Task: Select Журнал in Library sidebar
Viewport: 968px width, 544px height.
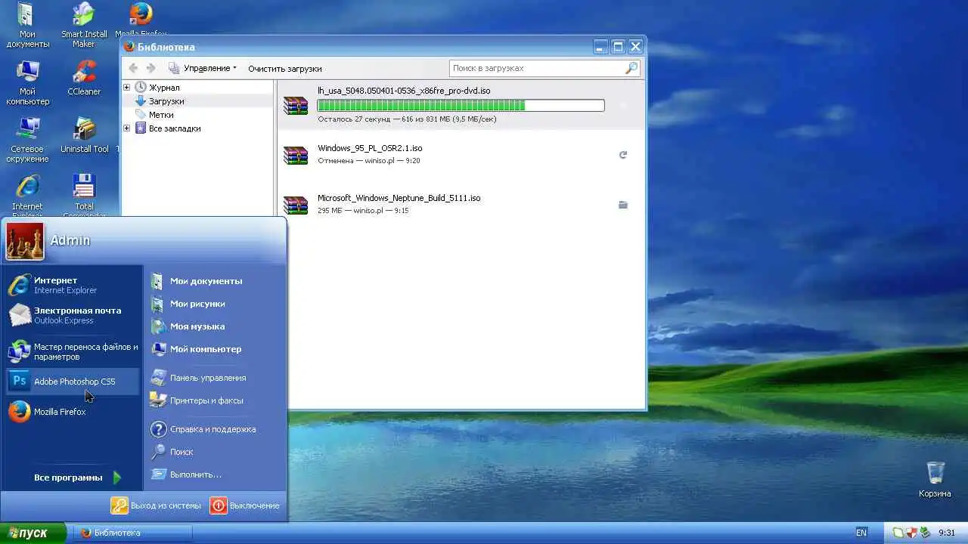Action: pos(164,88)
